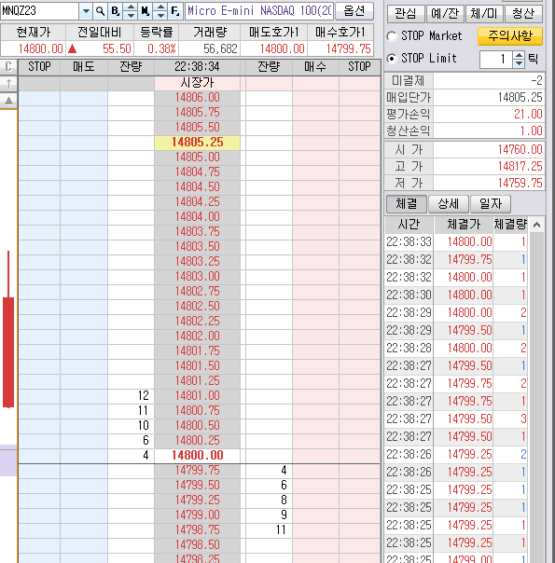This screenshot has width=555, height=563.
Task: Open the 체/미 tab
Action: 484,14
